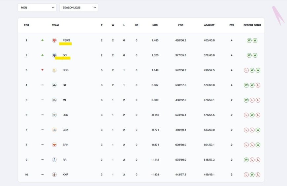Click NRR value -0.871
The width and height of the screenshot is (287, 186).
pos(155,145)
